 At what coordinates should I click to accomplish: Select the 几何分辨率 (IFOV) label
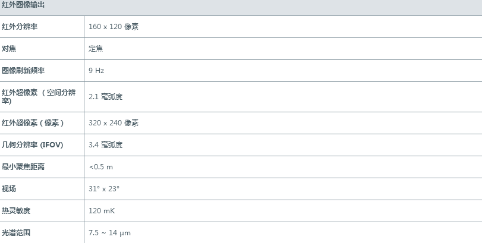coord(33,144)
